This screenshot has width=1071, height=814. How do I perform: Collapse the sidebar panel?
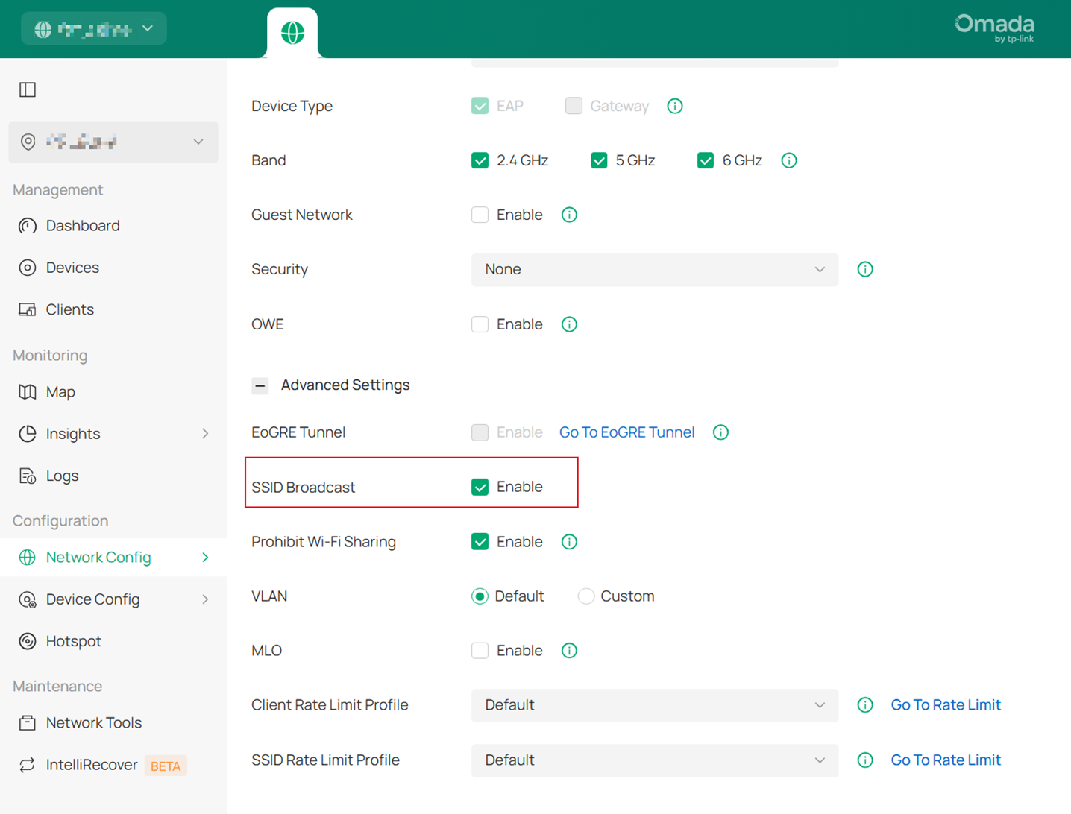tap(27, 89)
